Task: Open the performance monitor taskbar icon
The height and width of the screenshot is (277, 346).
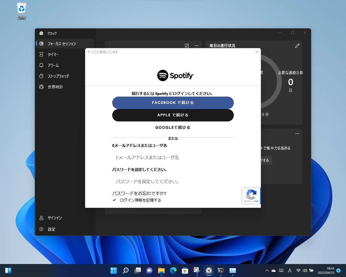Action: tap(233, 271)
